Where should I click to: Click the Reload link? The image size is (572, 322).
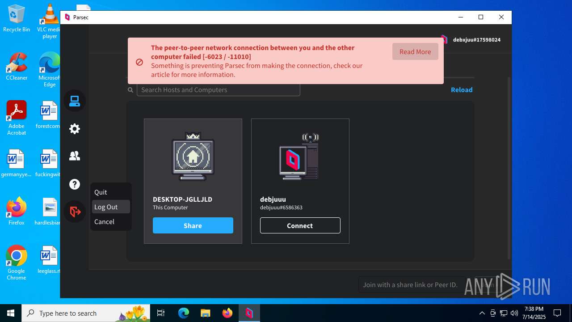[462, 89]
